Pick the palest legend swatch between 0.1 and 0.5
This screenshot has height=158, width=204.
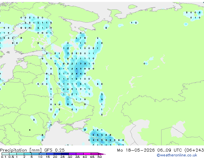tap(5, 154)
